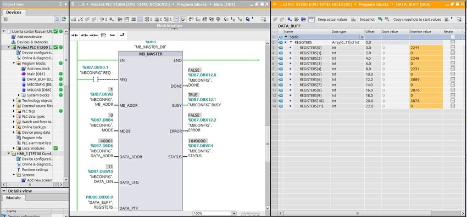This screenshot has height=217, width=467.
Task: Click the DATA_BUFF horizontal scrollbar
Action: (358, 213)
